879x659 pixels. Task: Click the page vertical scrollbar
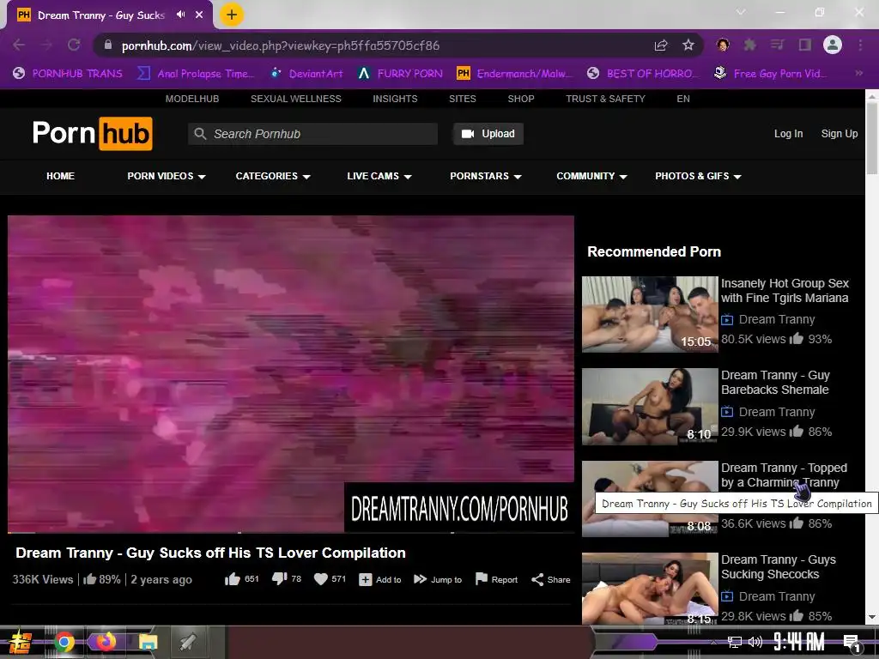point(872,138)
